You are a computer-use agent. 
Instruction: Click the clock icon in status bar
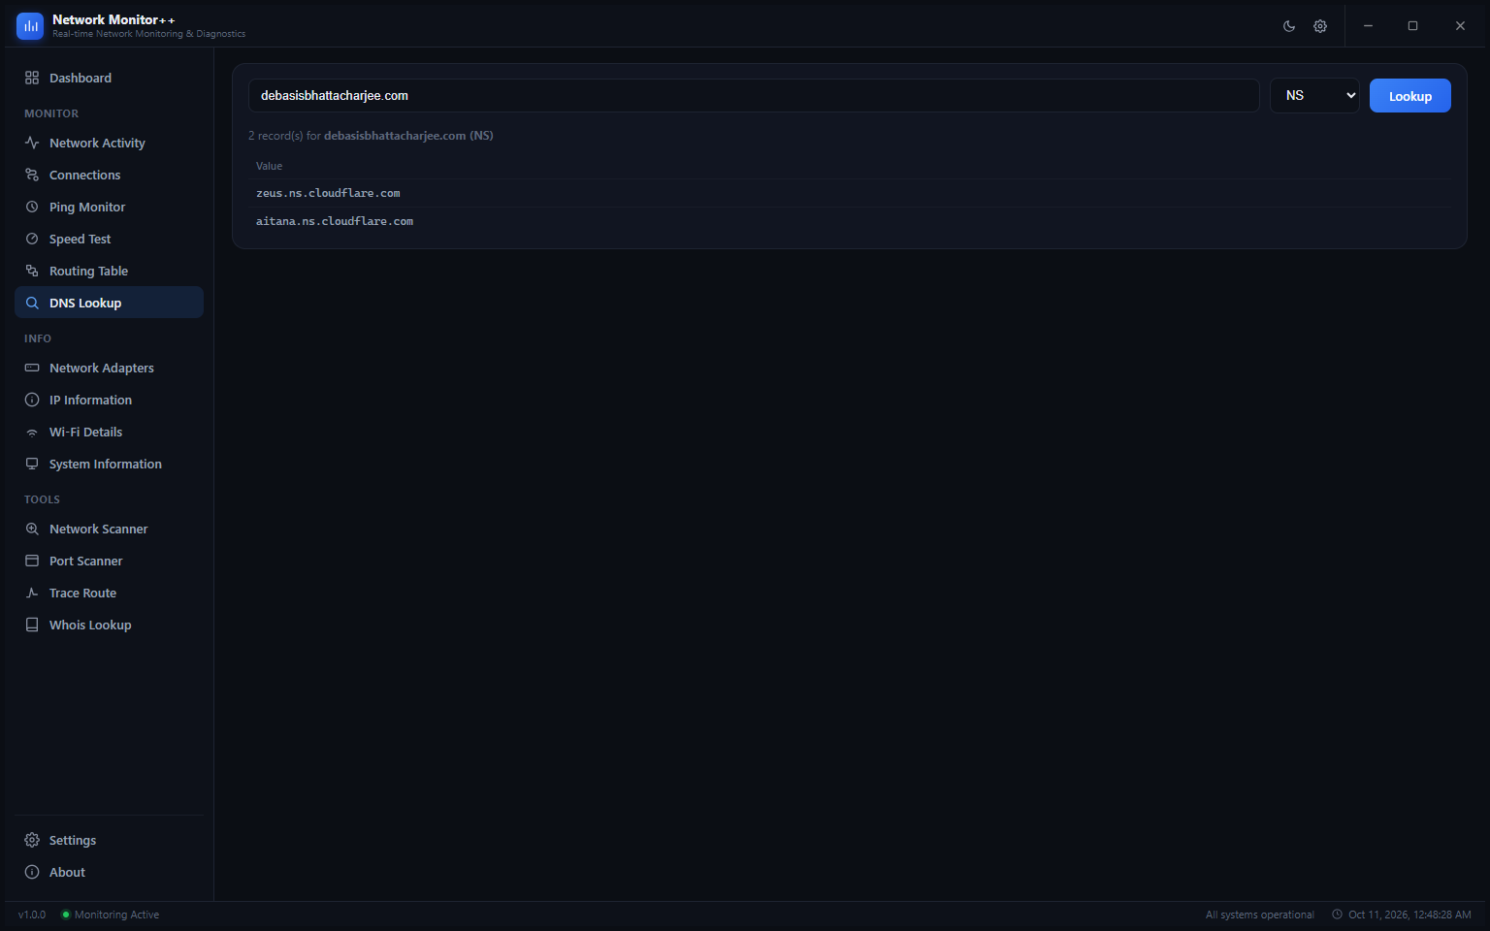(1338, 915)
